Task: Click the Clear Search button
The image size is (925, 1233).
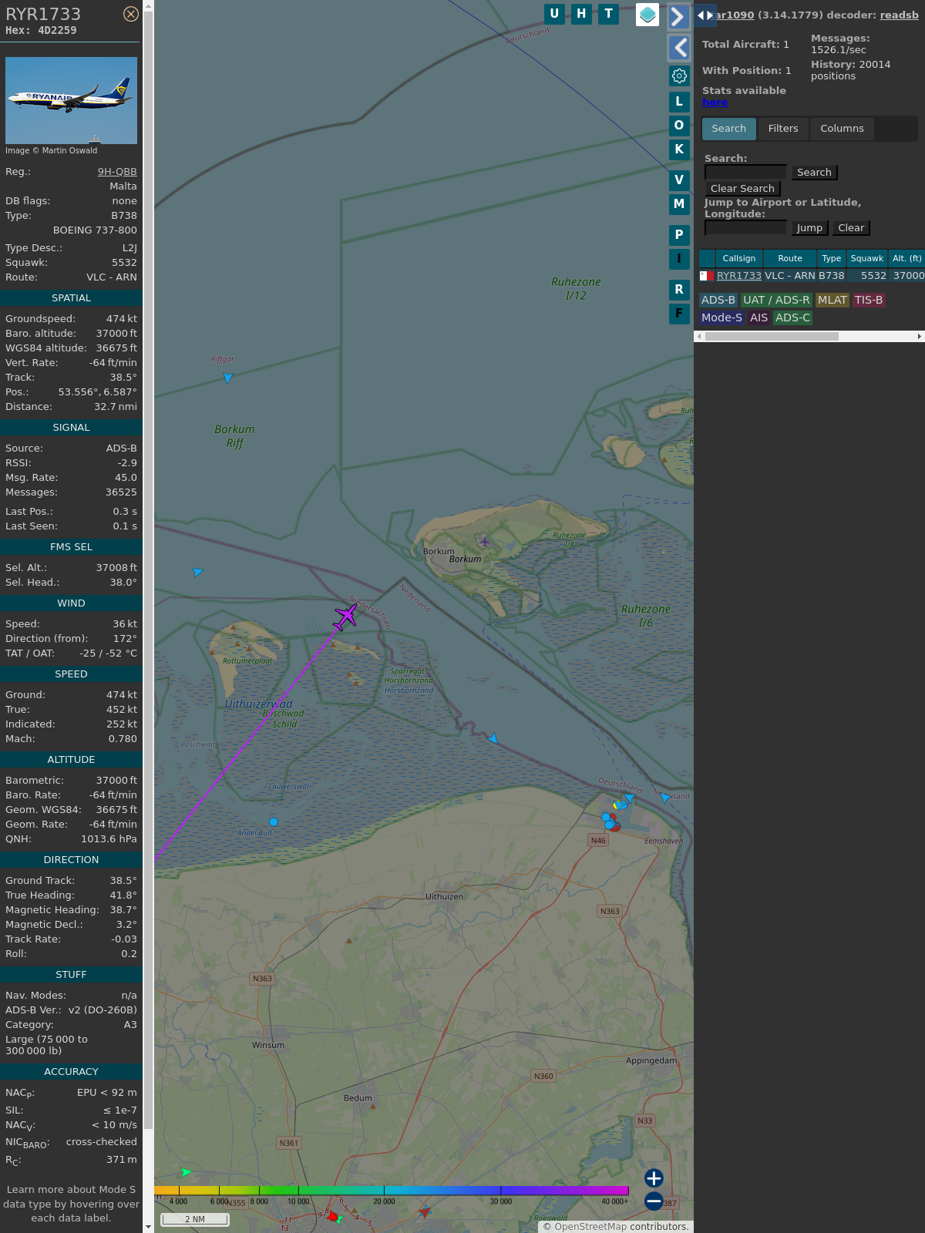Action: click(x=742, y=189)
